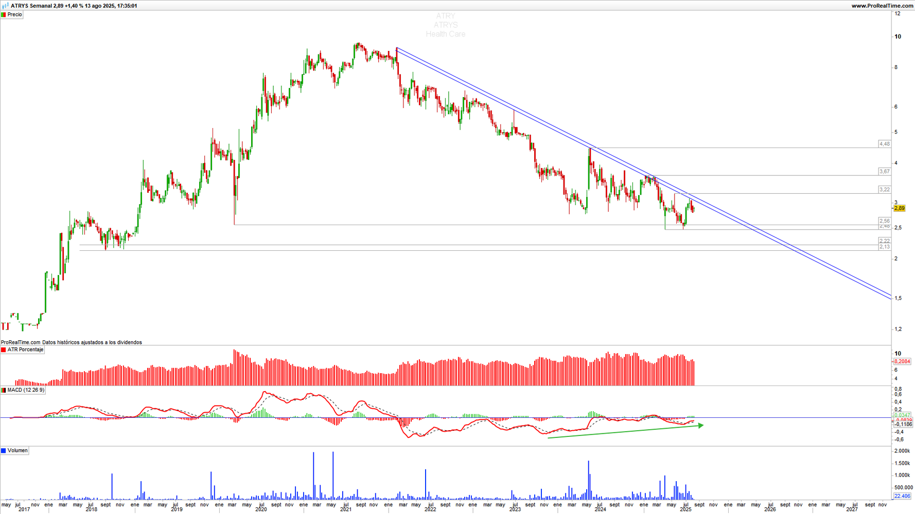This screenshot has width=915, height=514.
Task: Click the blue Volumen legend icon
Action: (4, 450)
